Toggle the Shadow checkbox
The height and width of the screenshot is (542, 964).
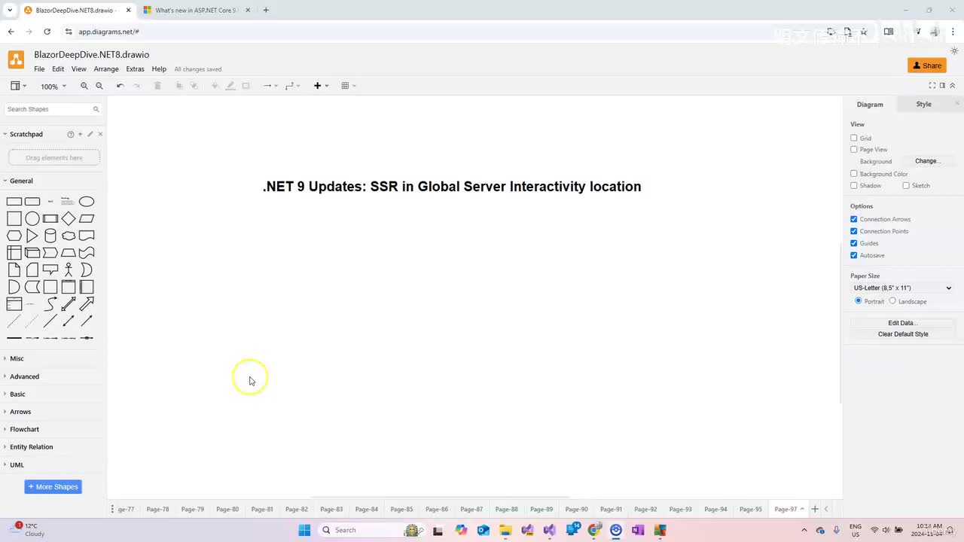[x=854, y=185]
